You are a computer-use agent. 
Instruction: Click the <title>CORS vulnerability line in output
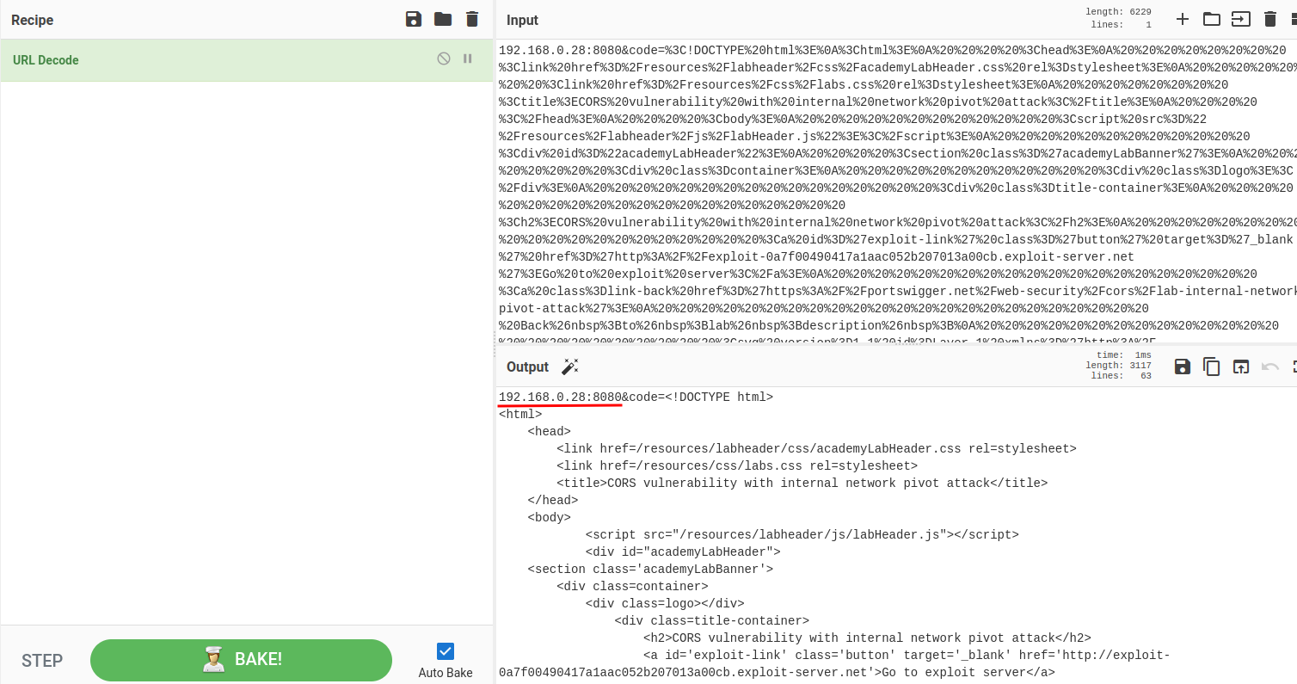tap(802, 483)
